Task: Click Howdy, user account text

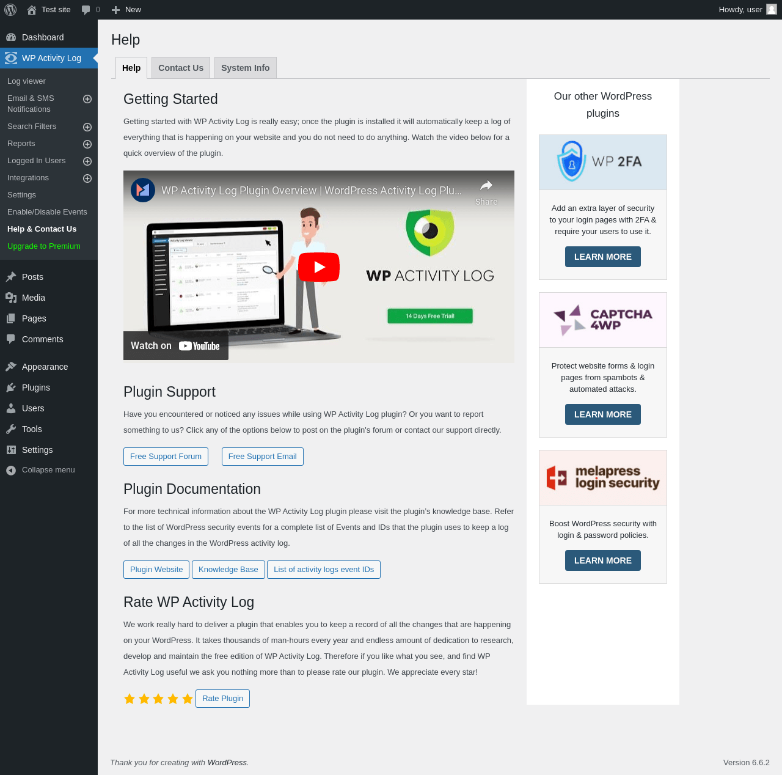Action: (740, 10)
